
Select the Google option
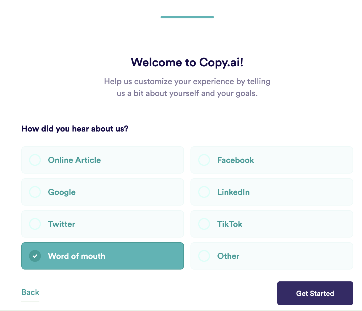102,192
